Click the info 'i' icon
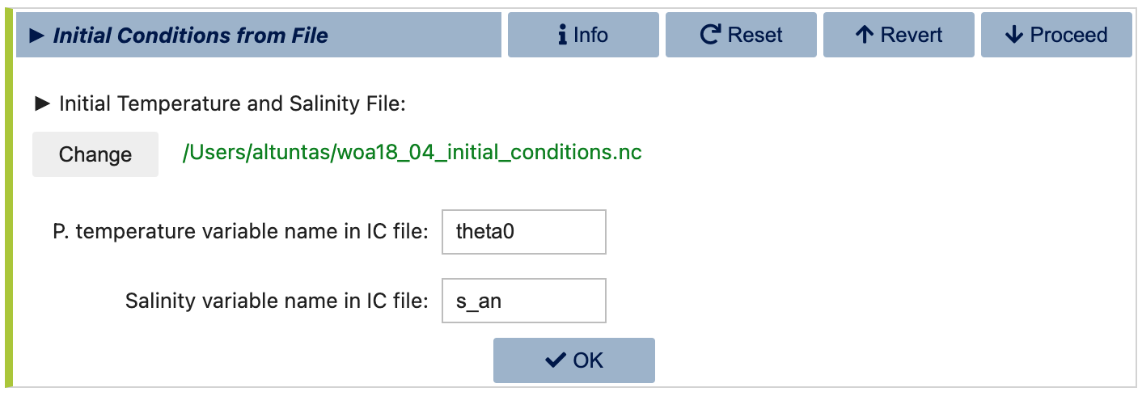Viewport: 1142px width, 396px height. click(562, 35)
